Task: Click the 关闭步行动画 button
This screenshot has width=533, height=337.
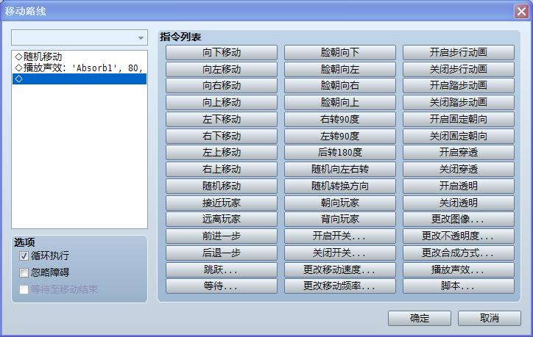Action: (459, 69)
